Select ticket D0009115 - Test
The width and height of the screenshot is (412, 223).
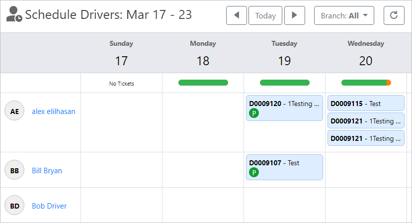pyautogui.click(x=365, y=104)
